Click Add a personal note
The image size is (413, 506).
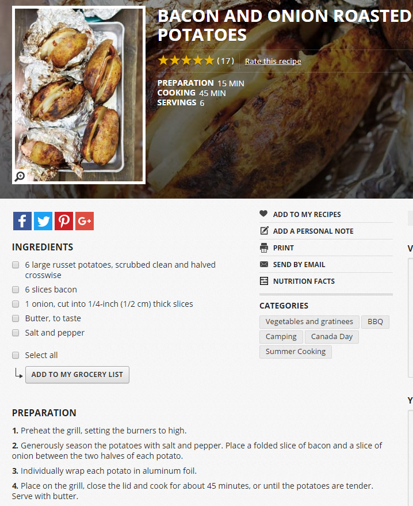pos(313,231)
